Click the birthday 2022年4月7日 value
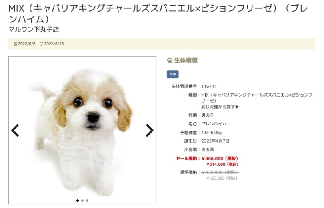Image resolution: width=324 pixels, height=208 pixels. click(215, 141)
